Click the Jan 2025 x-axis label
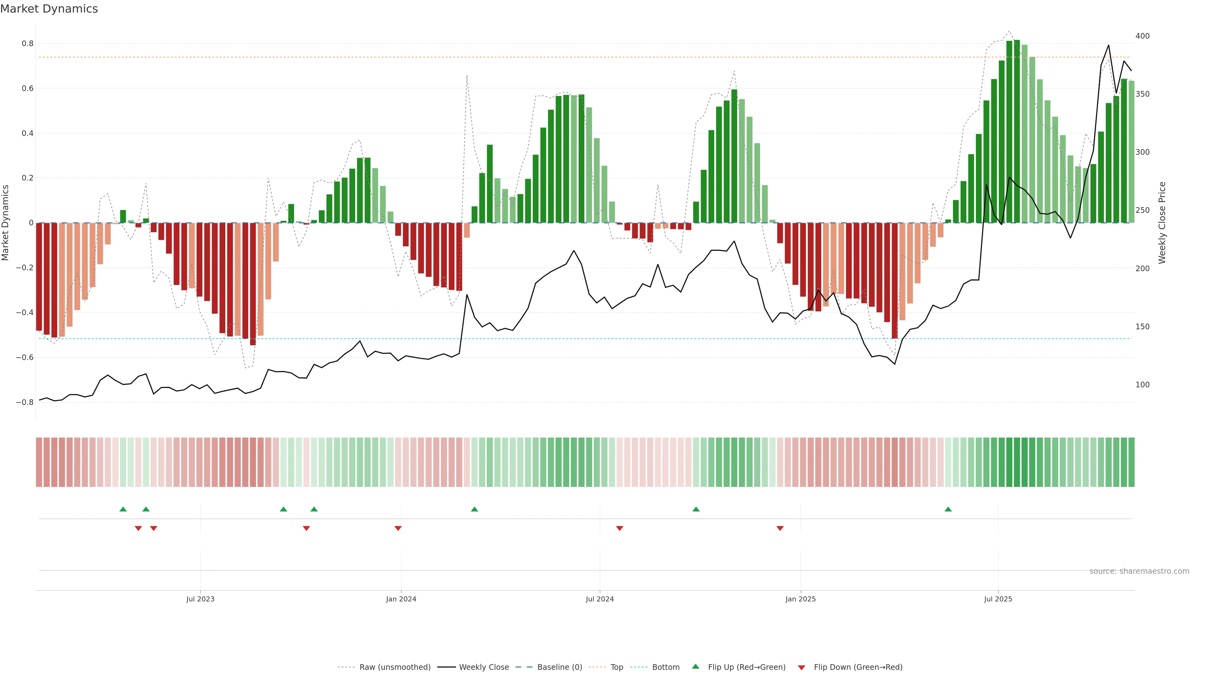Screen dimensions: 1205x678 coord(801,599)
